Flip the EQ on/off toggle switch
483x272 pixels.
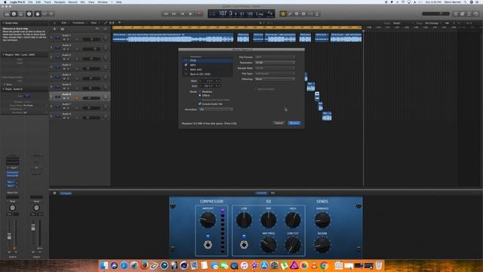(244, 245)
